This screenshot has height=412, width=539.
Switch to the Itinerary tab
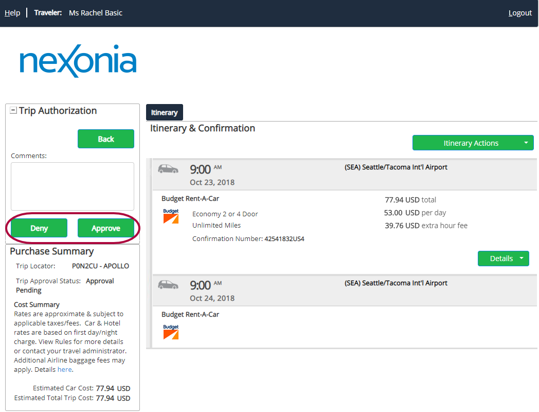pyautogui.click(x=164, y=112)
